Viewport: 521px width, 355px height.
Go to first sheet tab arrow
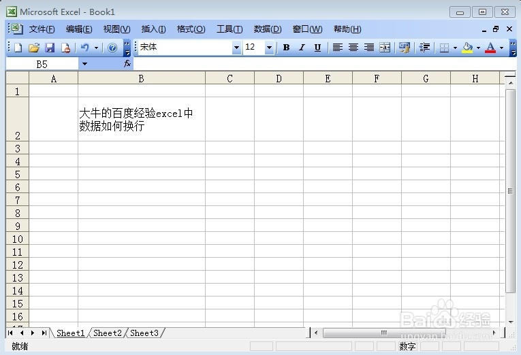[x=10, y=333]
